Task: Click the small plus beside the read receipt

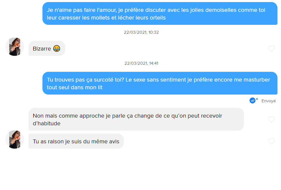Action: pos(257,99)
